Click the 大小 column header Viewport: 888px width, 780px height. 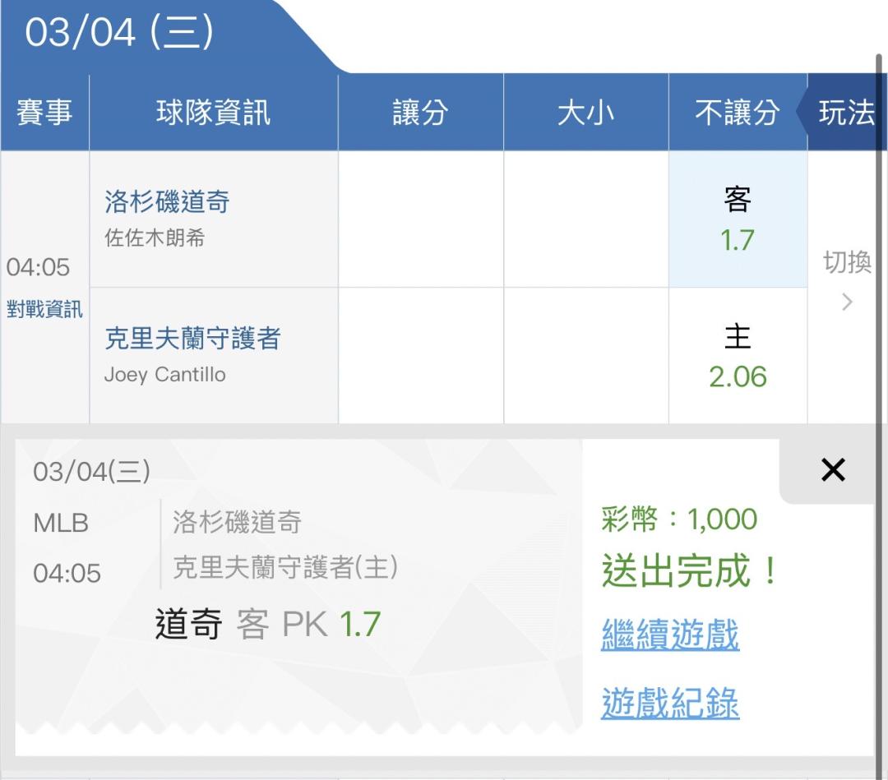pyautogui.click(x=585, y=113)
